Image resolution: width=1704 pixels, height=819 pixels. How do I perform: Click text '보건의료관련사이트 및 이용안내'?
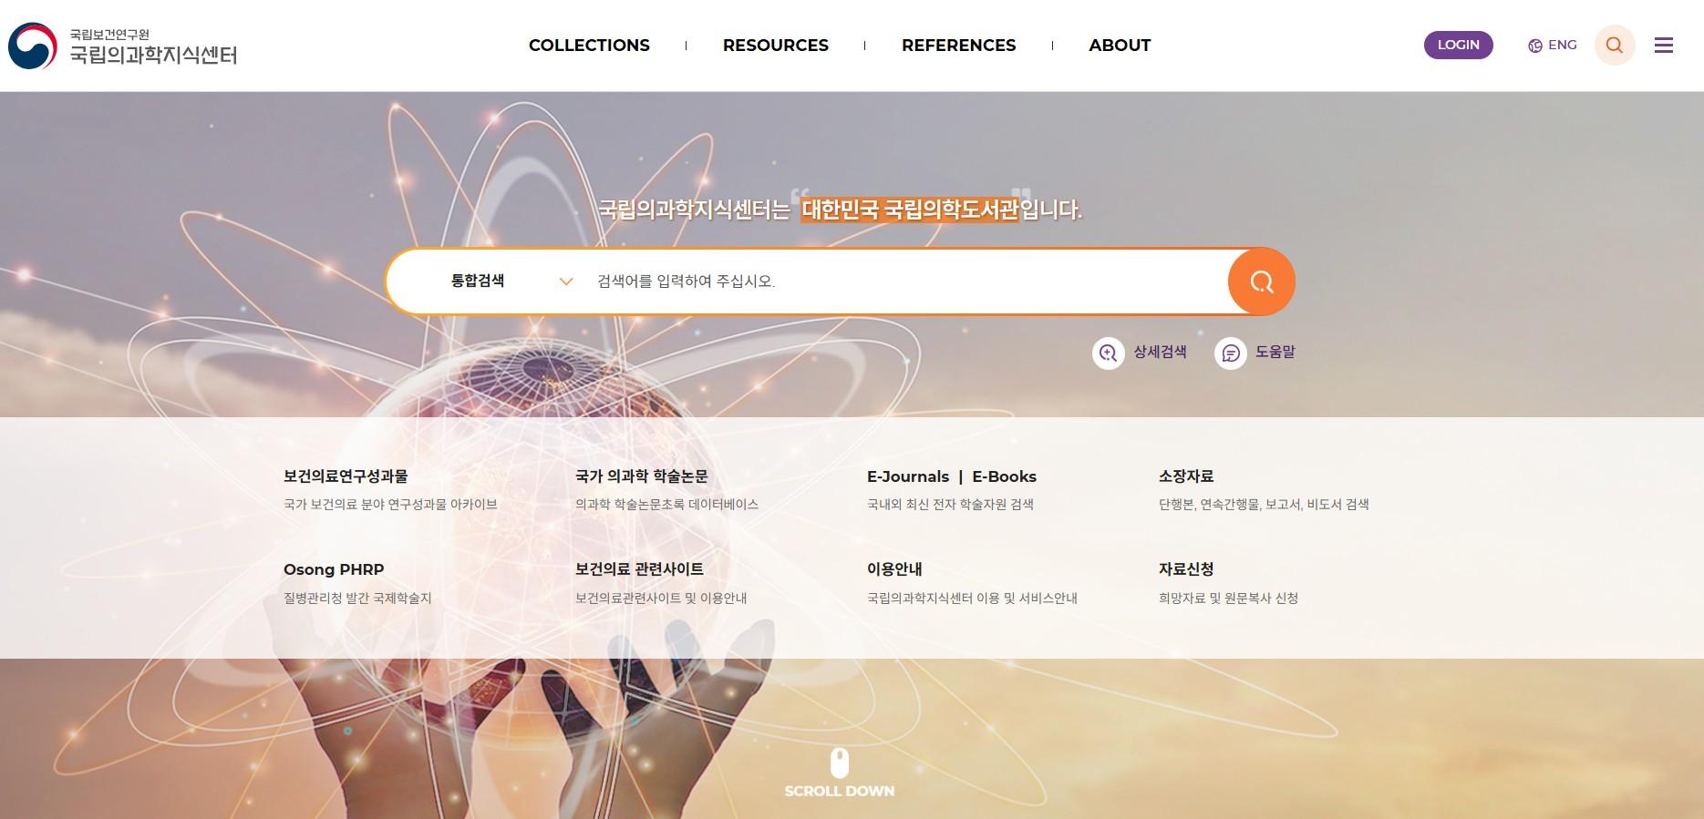(661, 599)
